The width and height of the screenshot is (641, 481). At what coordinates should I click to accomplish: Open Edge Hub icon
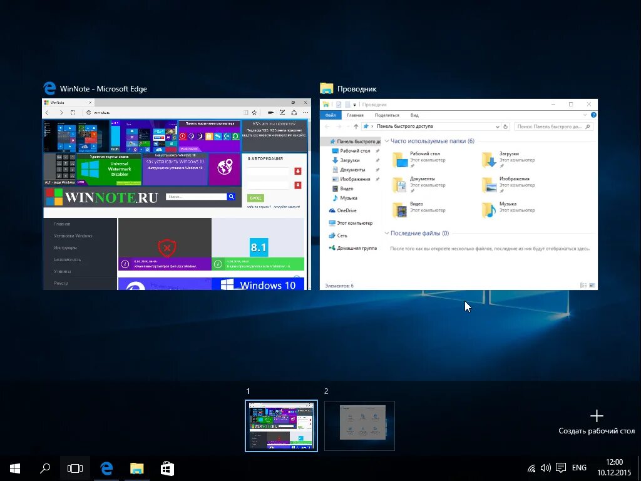click(x=270, y=113)
